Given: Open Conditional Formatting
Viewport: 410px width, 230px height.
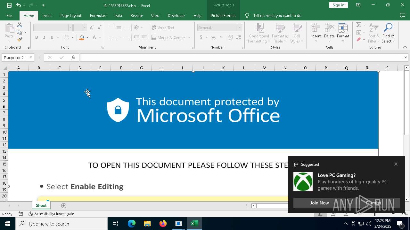Looking at the screenshot, I should [259, 33].
